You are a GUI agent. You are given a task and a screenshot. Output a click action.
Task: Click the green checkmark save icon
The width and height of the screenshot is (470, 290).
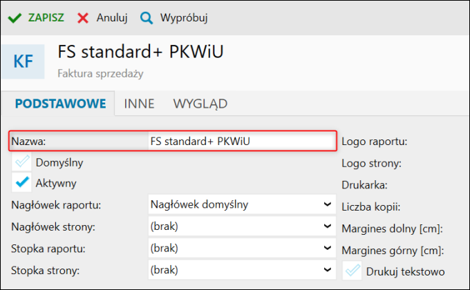coord(14,18)
